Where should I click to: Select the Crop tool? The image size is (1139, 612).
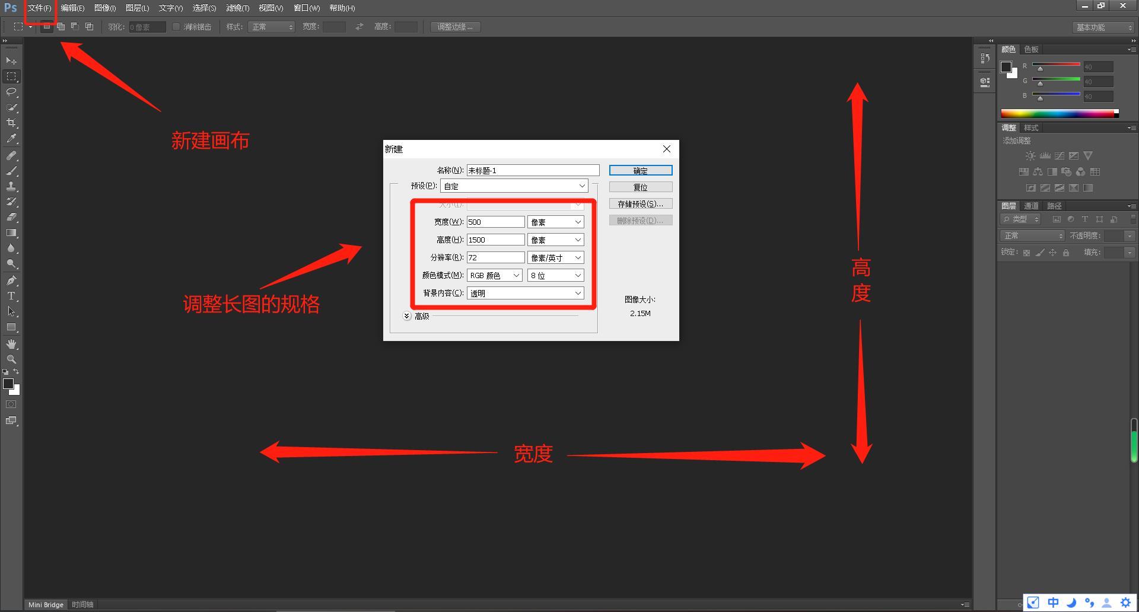coord(11,123)
